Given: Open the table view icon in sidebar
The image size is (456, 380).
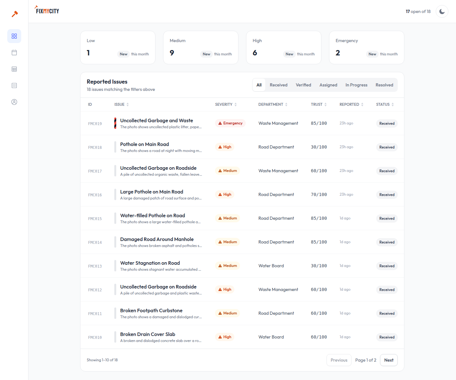Looking at the screenshot, I should click(14, 69).
